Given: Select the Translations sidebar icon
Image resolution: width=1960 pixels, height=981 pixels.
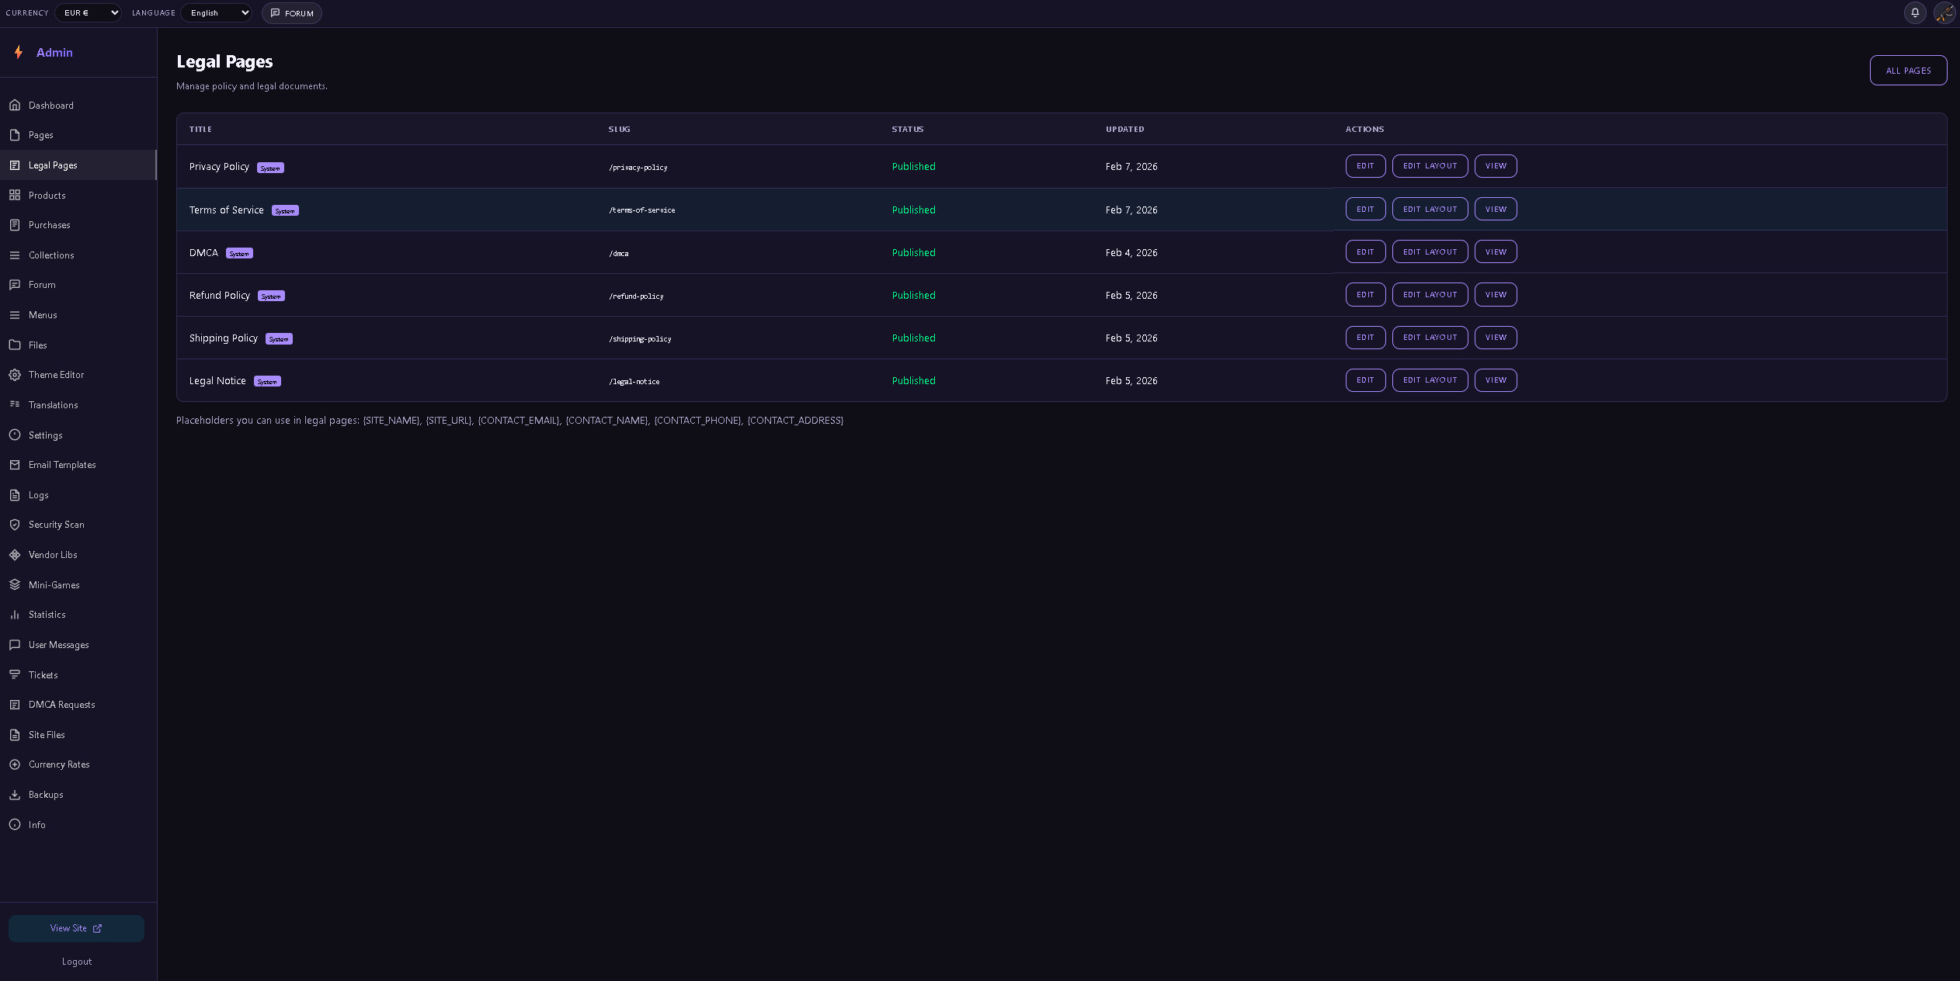Looking at the screenshot, I should coord(16,404).
